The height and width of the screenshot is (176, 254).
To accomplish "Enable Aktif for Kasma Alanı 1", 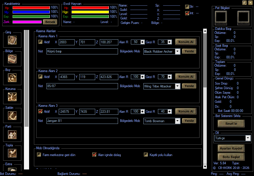I will point(40,42).
